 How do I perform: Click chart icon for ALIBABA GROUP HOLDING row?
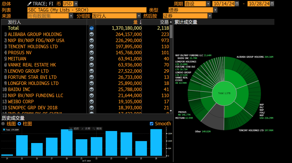pyautogui.click(x=92, y=34)
